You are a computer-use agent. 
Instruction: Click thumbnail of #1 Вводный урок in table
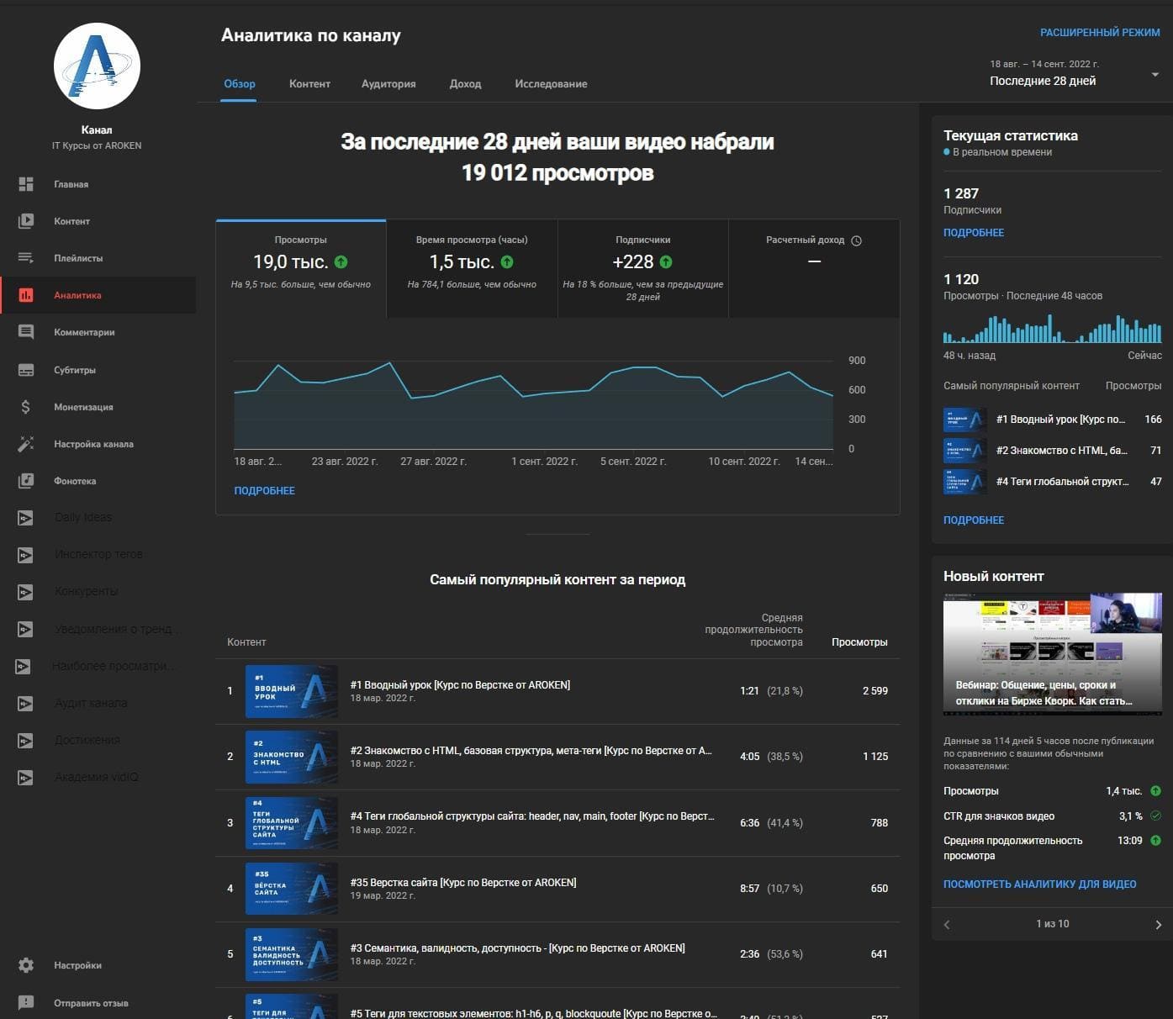tap(291, 691)
